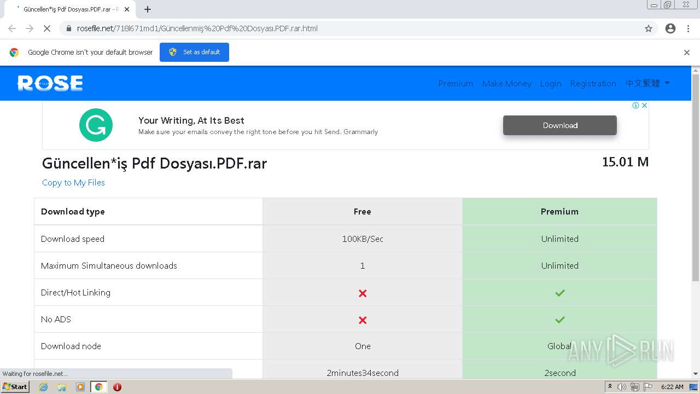Click the page vertical scrollbar

[696, 178]
